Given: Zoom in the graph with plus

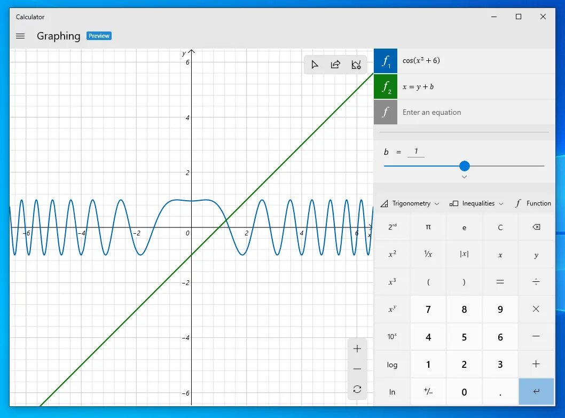Looking at the screenshot, I should (x=357, y=349).
